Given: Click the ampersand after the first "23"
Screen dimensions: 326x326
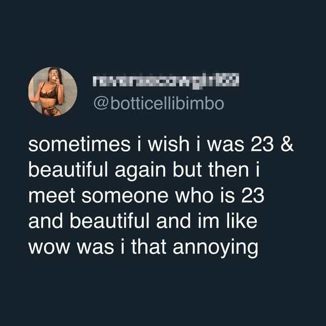Looking at the screenshot, I should [x=287, y=145].
